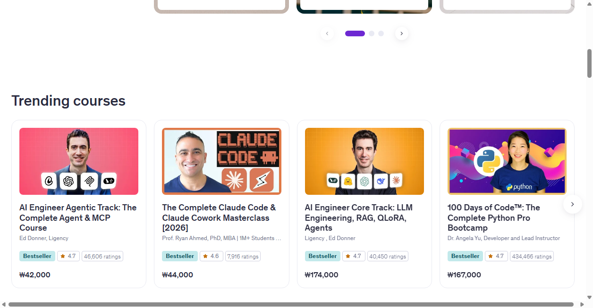The width and height of the screenshot is (593, 308).
Task: Click the carousel next arrow button
Action: [401, 33]
